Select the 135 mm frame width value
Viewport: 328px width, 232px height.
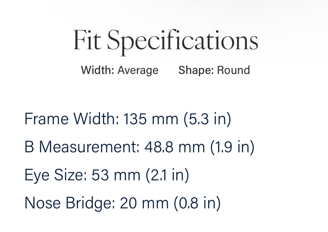pos(151,119)
